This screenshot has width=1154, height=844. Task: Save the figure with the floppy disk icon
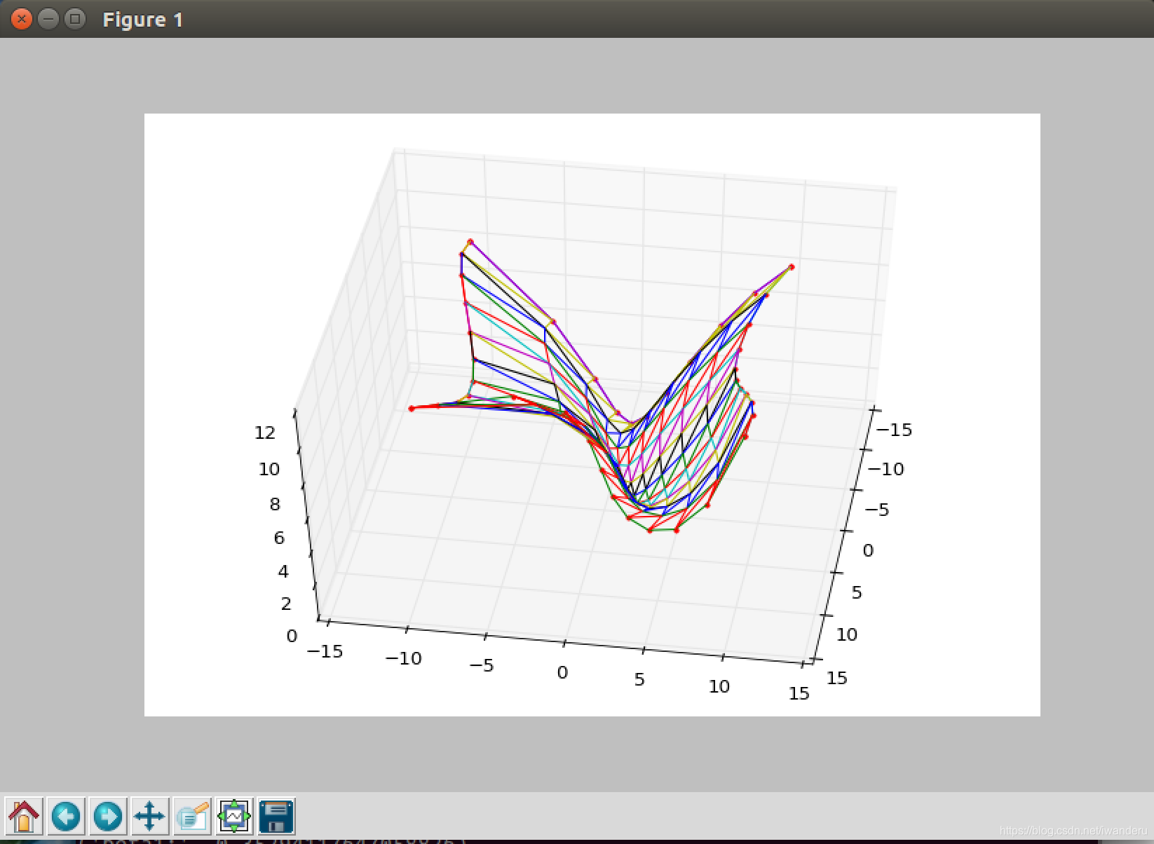[x=276, y=817]
